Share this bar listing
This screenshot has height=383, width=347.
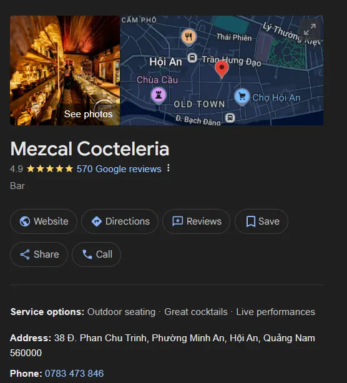click(x=39, y=255)
